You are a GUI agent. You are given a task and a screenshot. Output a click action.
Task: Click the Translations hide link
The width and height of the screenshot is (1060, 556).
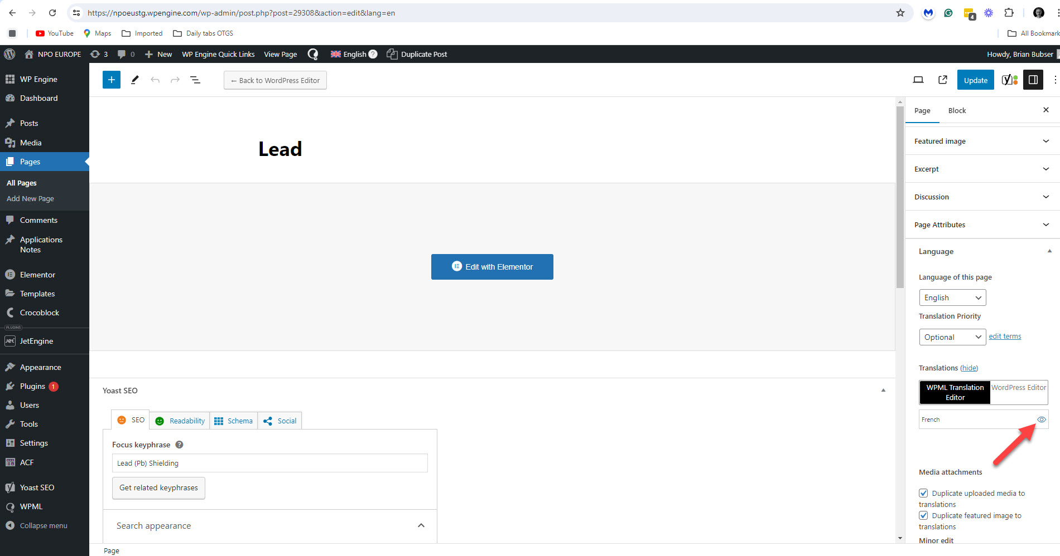pyautogui.click(x=969, y=368)
